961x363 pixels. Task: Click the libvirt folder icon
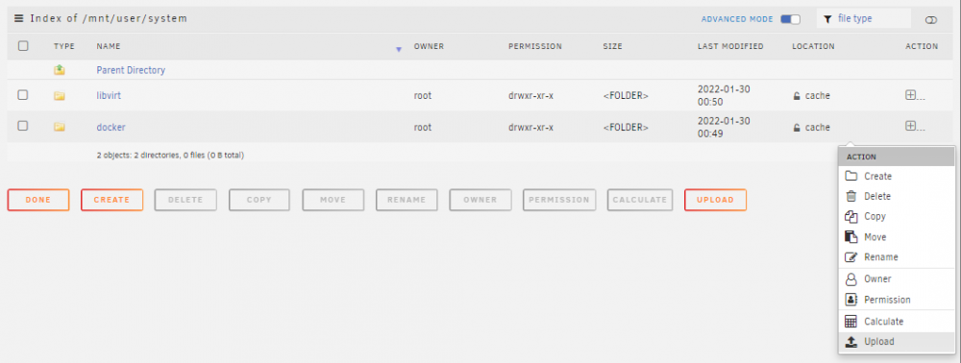[x=59, y=95]
